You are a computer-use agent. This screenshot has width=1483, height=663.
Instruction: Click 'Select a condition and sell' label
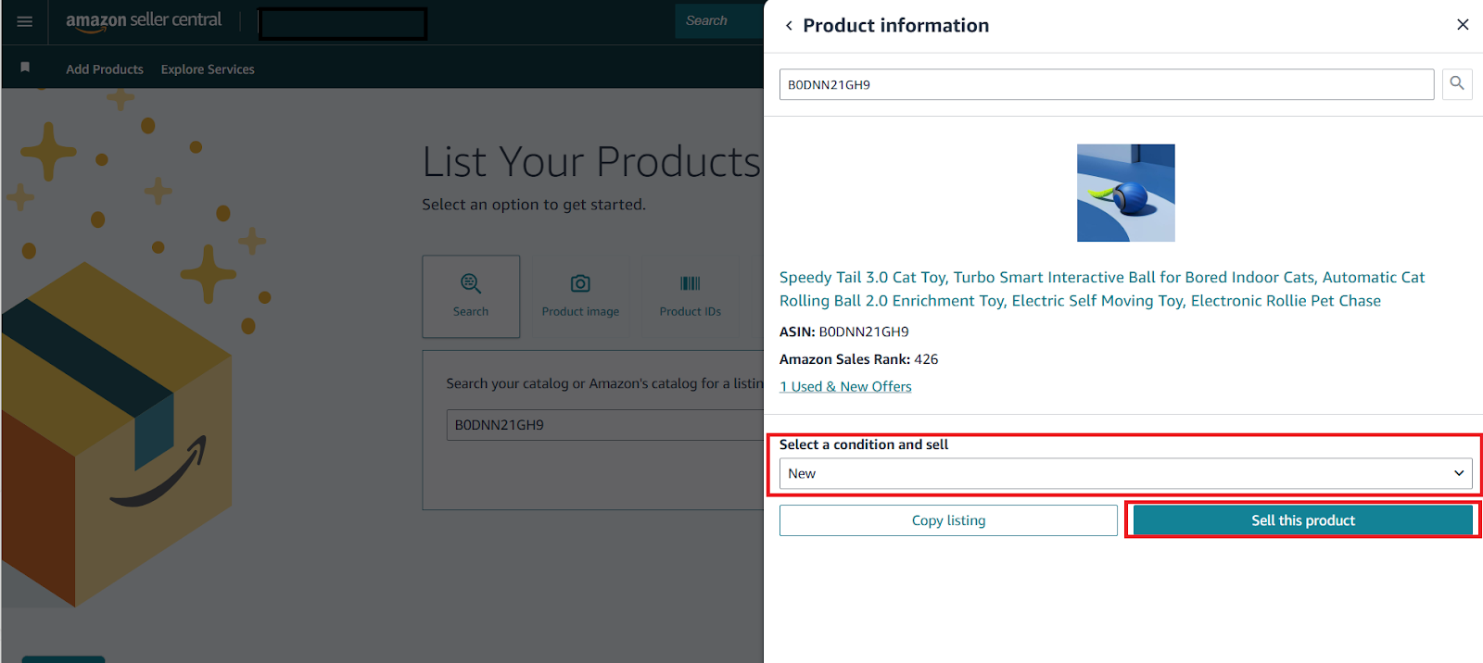point(864,444)
